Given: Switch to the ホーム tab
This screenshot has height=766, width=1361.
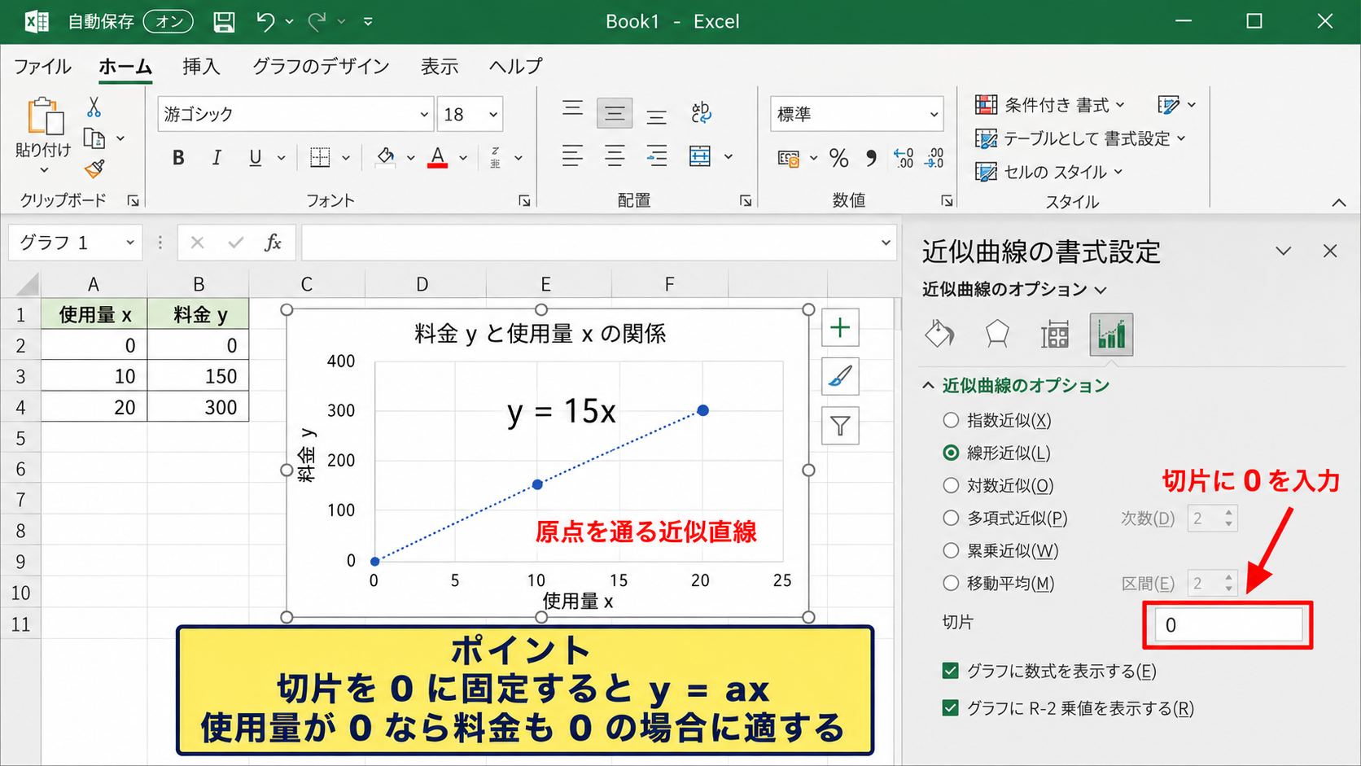Looking at the screenshot, I should (x=125, y=67).
